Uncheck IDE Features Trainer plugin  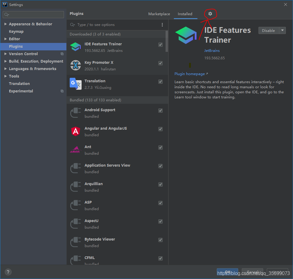pyautogui.click(x=160, y=45)
